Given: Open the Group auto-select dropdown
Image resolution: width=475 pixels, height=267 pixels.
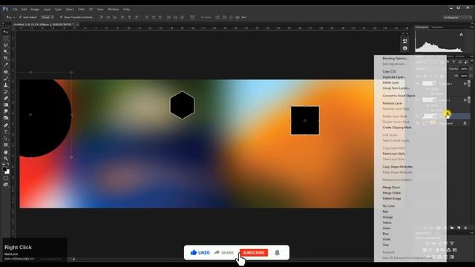Looking at the screenshot, I should tap(47, 17).
